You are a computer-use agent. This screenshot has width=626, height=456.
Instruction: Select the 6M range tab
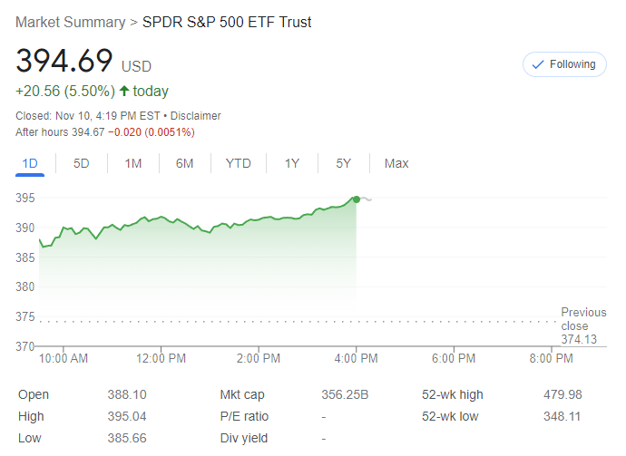pos(185,163)
